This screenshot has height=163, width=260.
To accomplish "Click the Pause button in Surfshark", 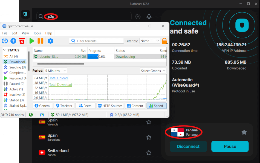I will tap(230, 146).
